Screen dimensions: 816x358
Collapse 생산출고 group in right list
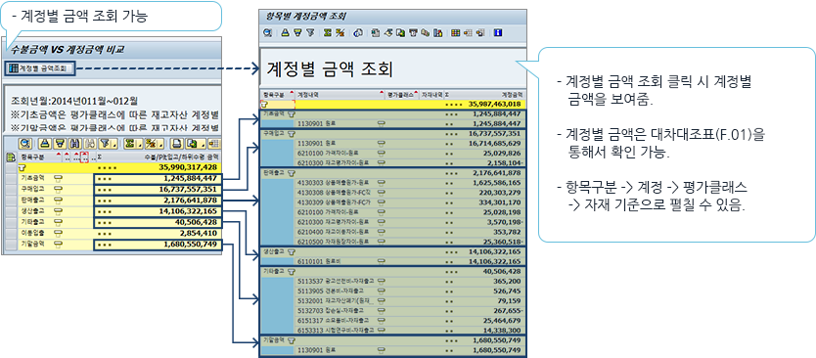pos(292,251)
